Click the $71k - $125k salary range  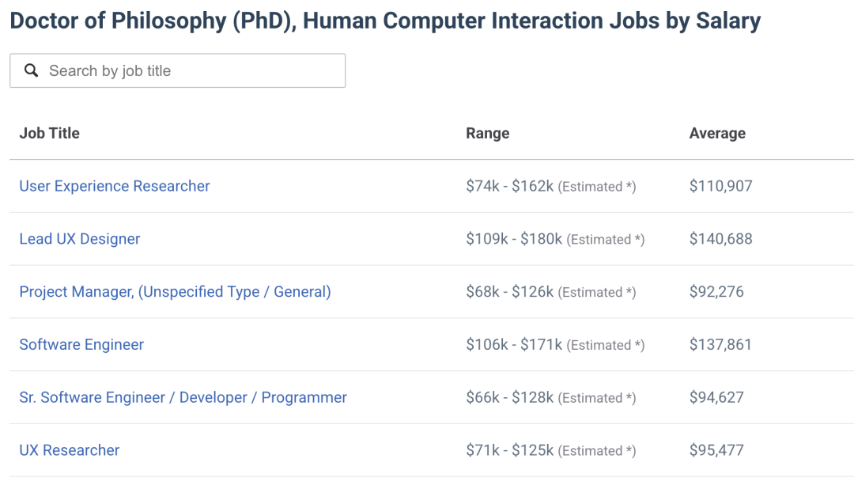(x=509, y=450)
